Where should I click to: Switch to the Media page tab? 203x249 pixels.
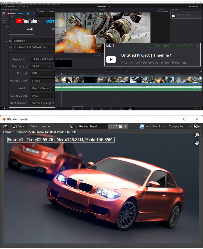pos(73,109)
